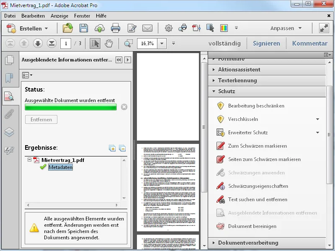Open the Hilfe menu

pos(101,16)
